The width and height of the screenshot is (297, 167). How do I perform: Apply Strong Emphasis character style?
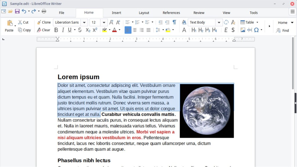tap(233, 30)
